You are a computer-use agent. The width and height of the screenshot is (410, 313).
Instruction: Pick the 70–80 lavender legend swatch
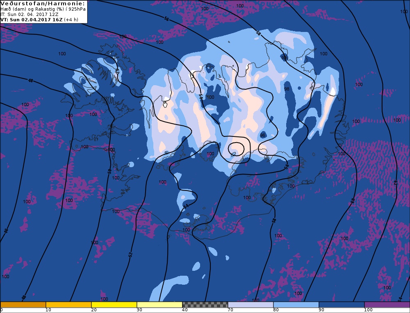click(251, 305)
